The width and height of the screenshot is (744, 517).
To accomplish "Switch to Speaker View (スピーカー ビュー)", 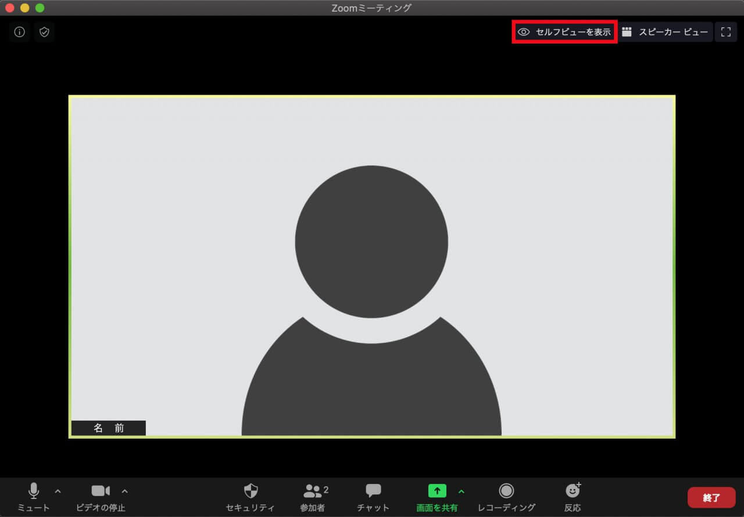I will (x=666, y=32).
